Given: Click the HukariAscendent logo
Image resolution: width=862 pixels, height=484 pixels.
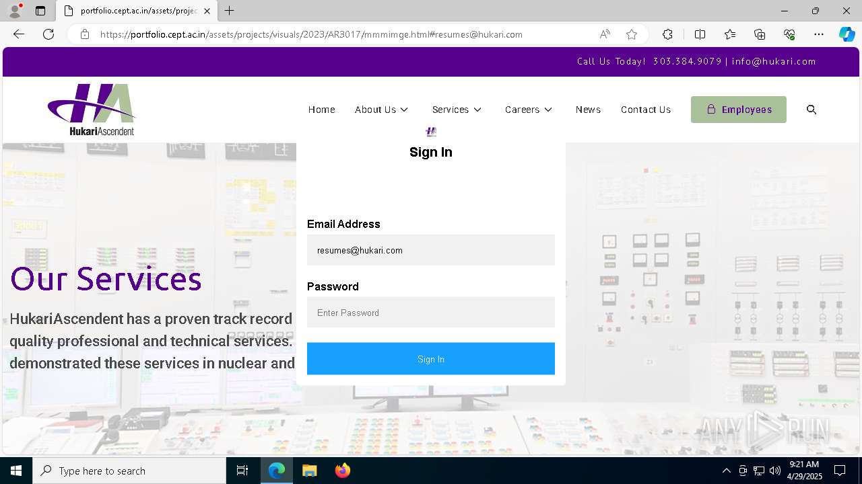Looking at the screenshot, I should pyautogui.click(x=92, y=110).
